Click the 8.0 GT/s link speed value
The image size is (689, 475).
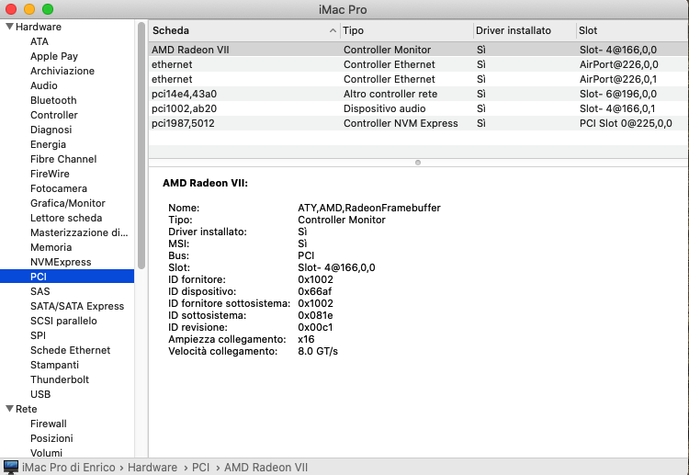click(318, 351)
